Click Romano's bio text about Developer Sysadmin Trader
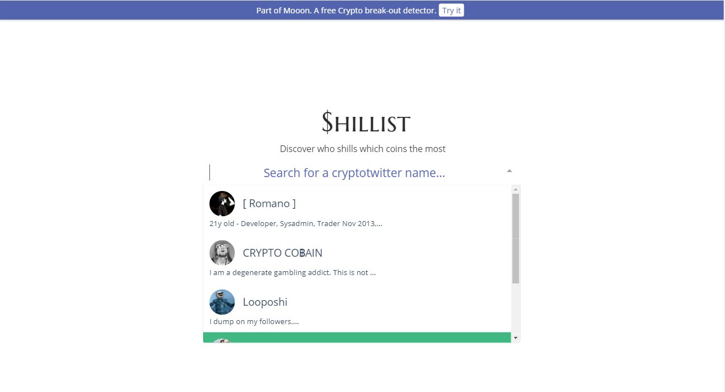The image size is (725, 392). tap(295, 223)
